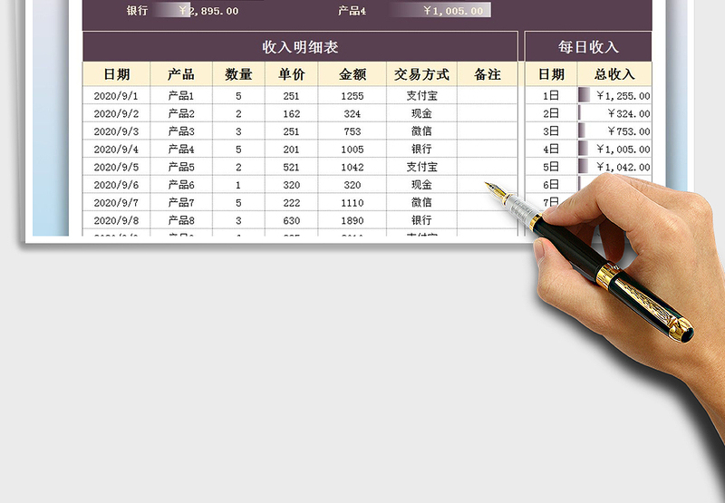Screen dimensions: 725x503
Task: Select the 每日收入 title header
Action: 588,47
